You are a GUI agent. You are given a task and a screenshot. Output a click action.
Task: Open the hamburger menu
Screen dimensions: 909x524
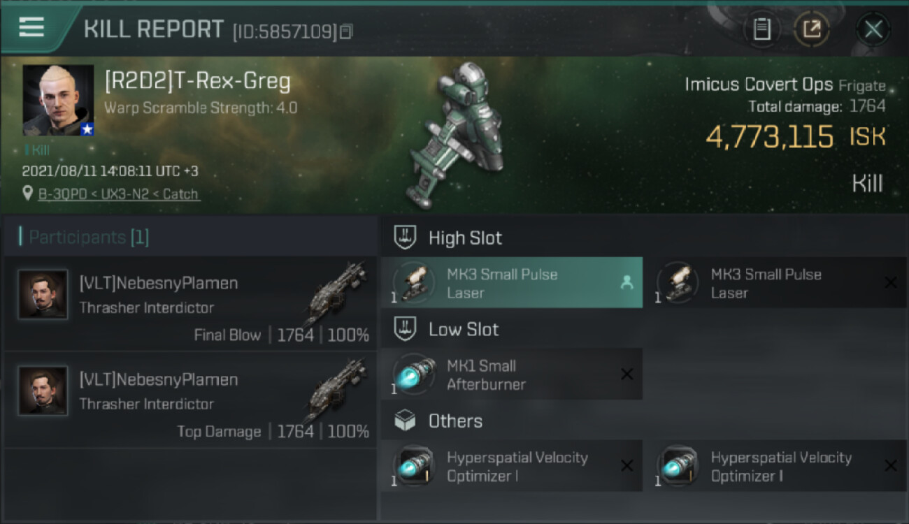[31, 28]
